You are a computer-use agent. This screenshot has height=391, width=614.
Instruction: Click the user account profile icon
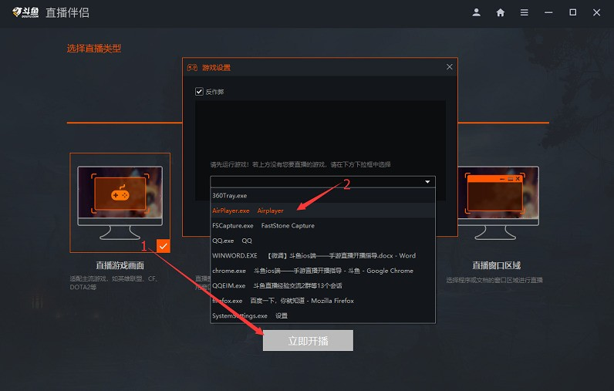click(477, 12)
